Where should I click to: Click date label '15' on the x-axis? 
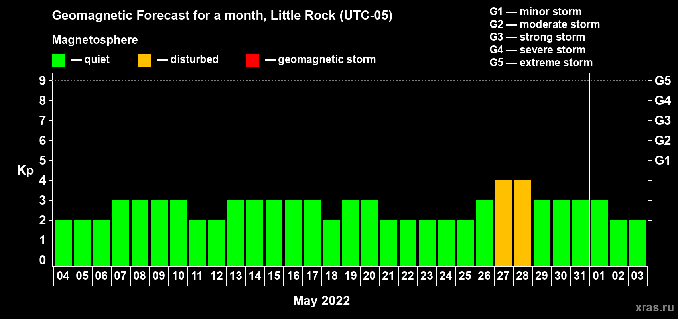[x=274, y=276]
